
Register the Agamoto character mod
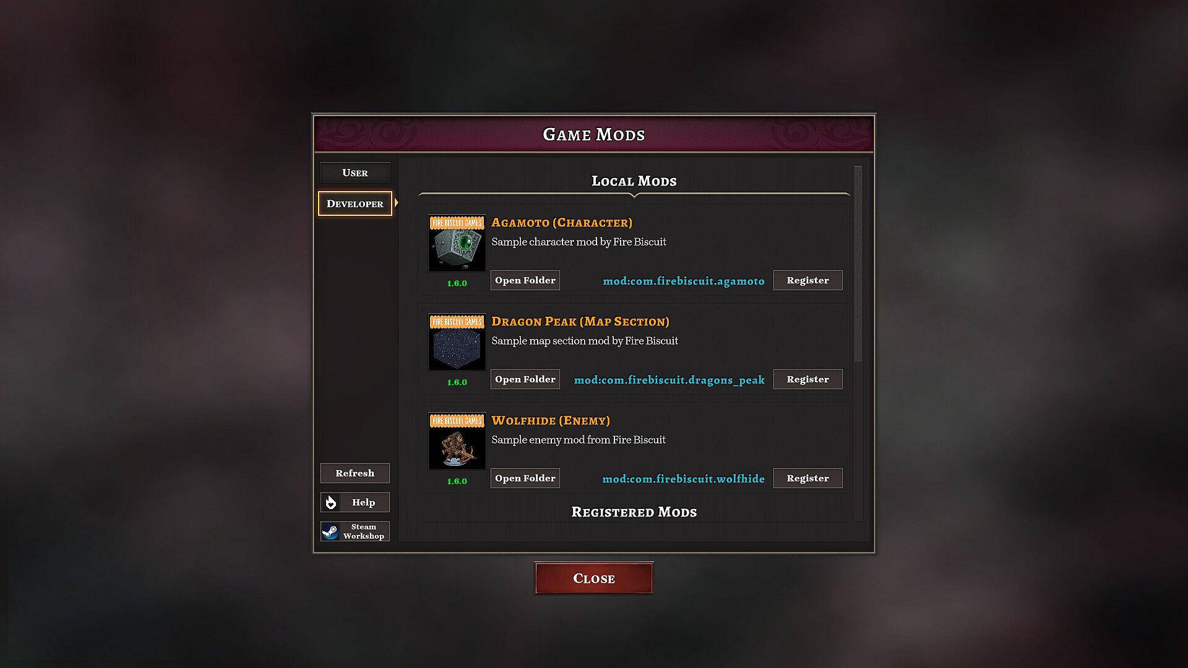coord(807,280)
